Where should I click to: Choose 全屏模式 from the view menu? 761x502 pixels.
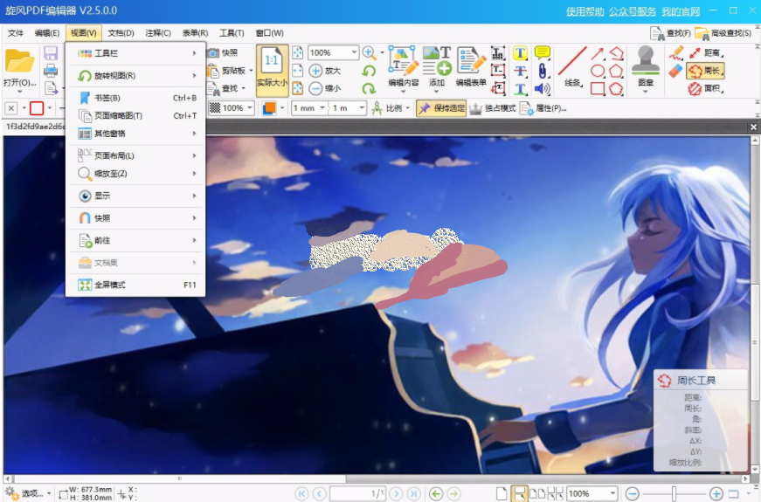(135, 285)
